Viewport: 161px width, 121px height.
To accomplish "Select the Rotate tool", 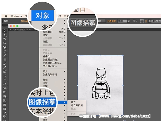I will [x=5, y=80].
